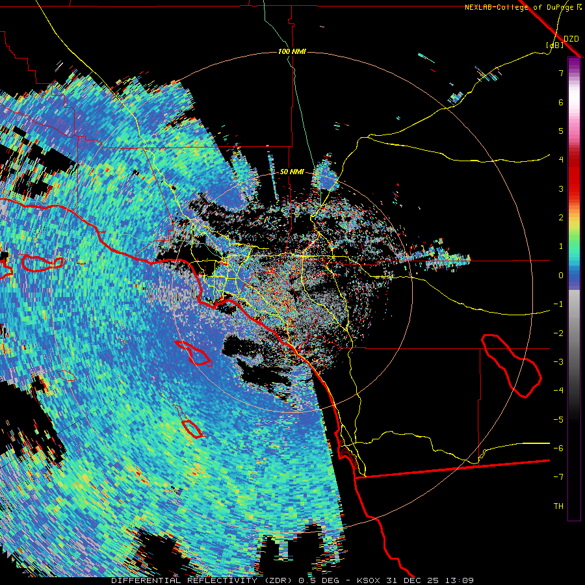Click the [dB] units label
The height and width of the screenshot is (585, 585).
tap(555, 45)
